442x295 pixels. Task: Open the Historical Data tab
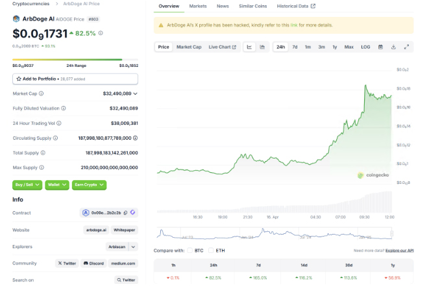tap(295, 6)
